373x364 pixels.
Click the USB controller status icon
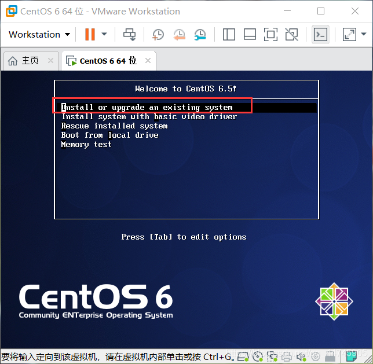(330, 356)
